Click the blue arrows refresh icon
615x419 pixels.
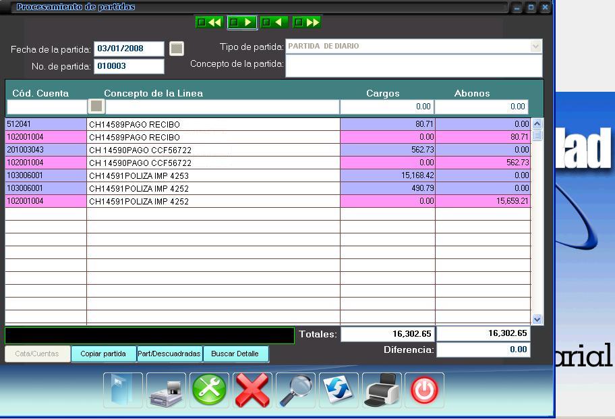pyautogui.click(x=339, y=391)
